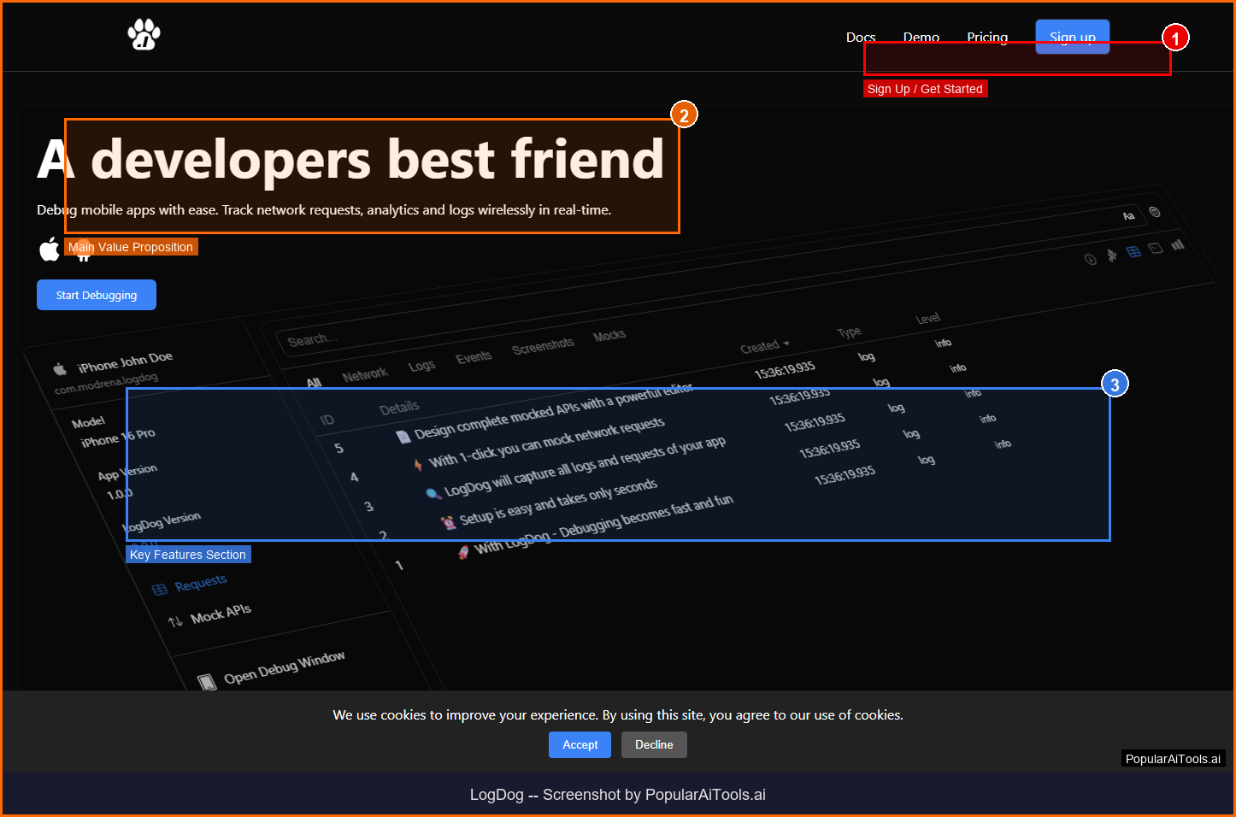
Task: Click the circular download arrow icon
Action: tap(1090, 260)
